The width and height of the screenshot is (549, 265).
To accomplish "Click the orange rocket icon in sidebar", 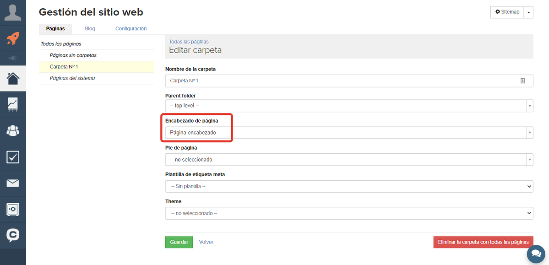I will (x=13, y=38).
